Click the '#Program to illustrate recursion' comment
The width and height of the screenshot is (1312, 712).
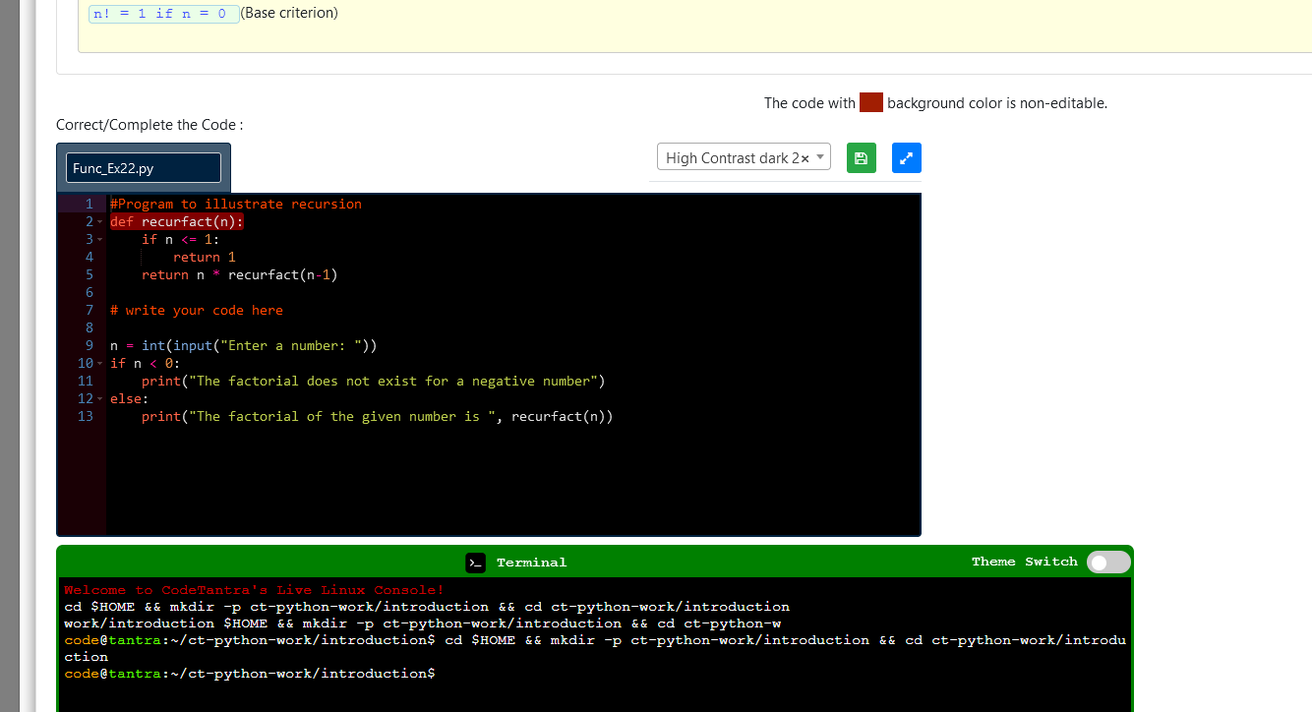[x=236, y=205]
